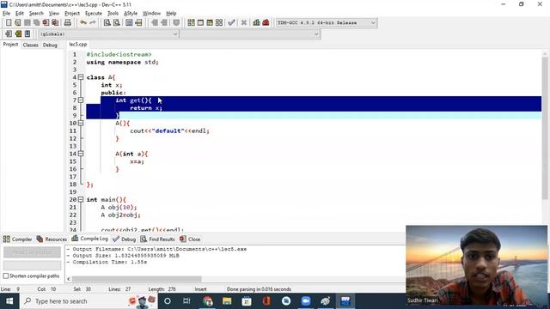This screenshot has height=309, width=550.
Task: Click the green arrow icon in second toolbar row
Action: (x=18, y=34)
